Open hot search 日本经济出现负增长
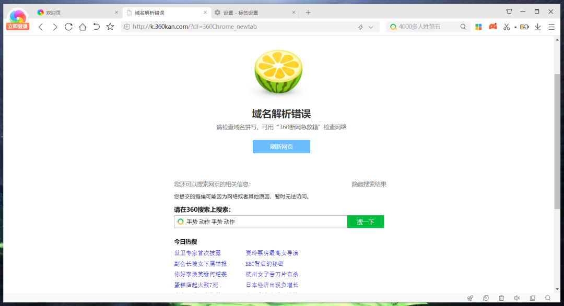Viewport: 564px width, 306px height. (x=272, y=285)
